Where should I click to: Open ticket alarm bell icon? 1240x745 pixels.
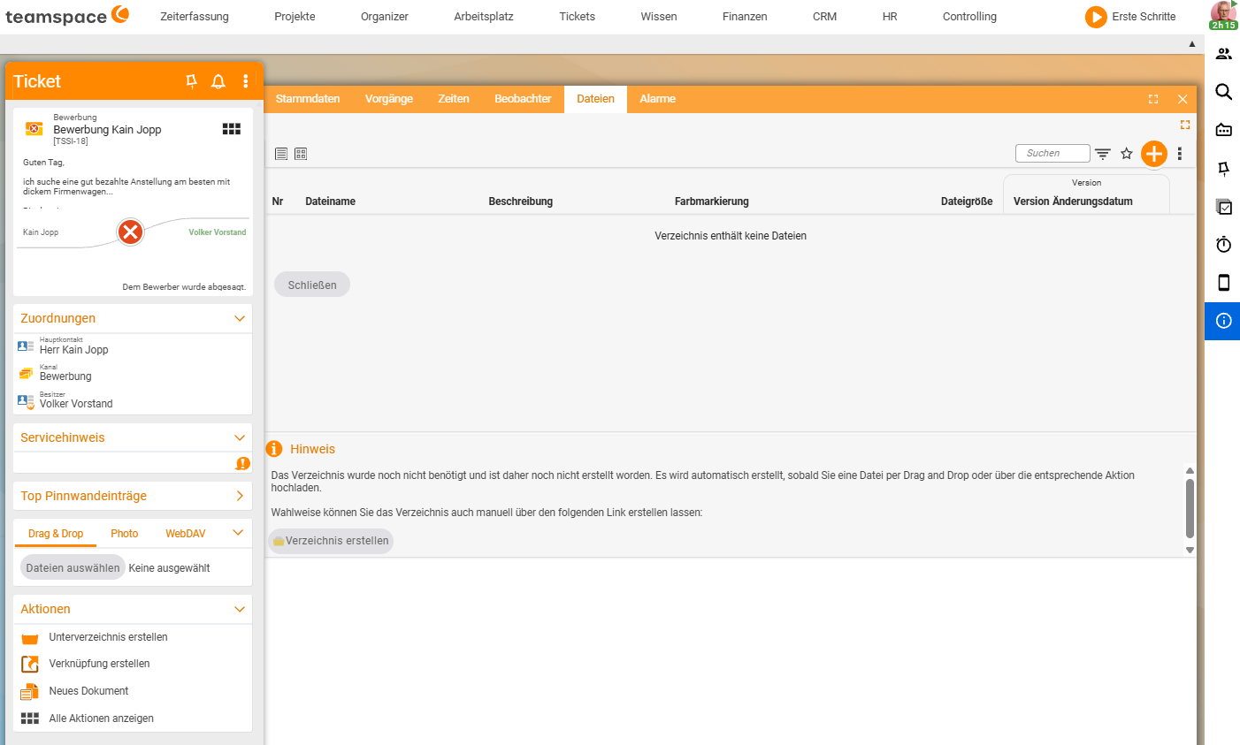(218, 81)
